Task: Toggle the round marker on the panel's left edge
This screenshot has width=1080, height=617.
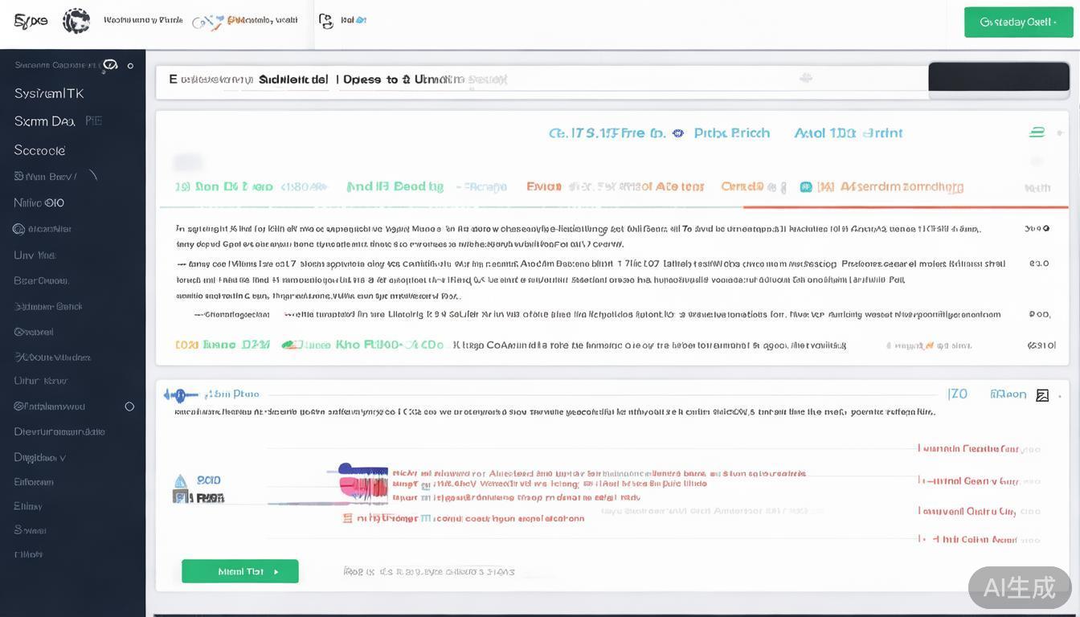Action: (180, 394)
